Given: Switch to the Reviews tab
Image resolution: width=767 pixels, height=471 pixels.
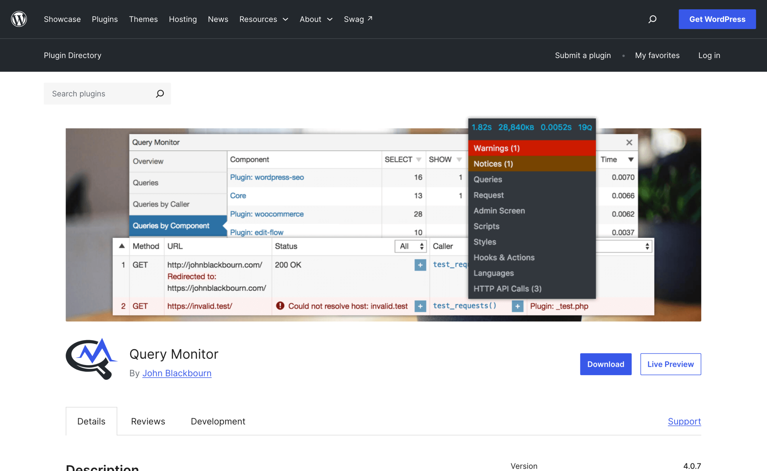Looking at the screenshot, I should [x=148, y=421].
